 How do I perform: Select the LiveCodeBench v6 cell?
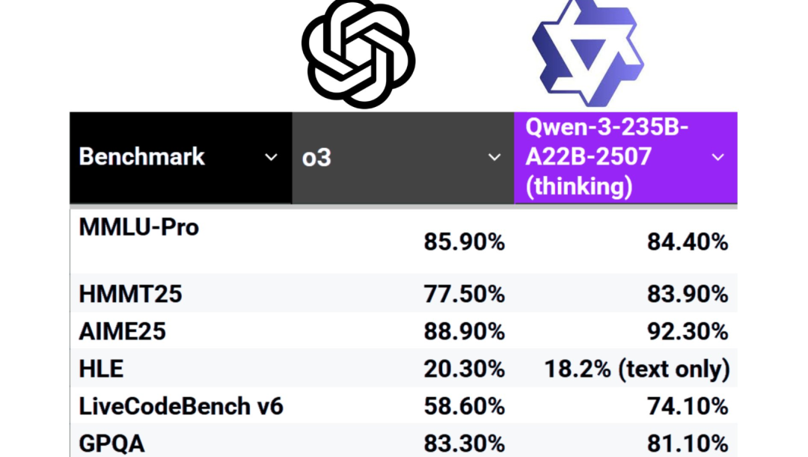pos(181,406)
